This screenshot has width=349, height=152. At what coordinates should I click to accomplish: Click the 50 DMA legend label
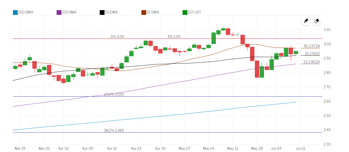pos(111,12)
